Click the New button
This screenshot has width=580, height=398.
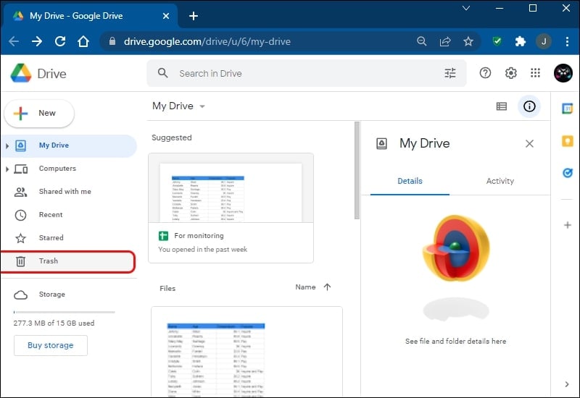[39, 113]
